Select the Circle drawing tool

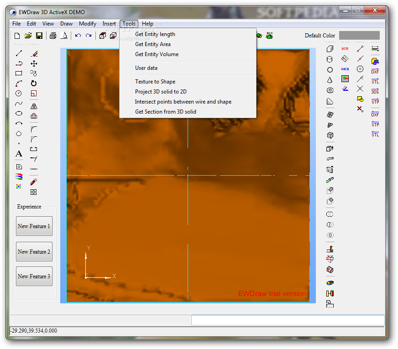19,94
